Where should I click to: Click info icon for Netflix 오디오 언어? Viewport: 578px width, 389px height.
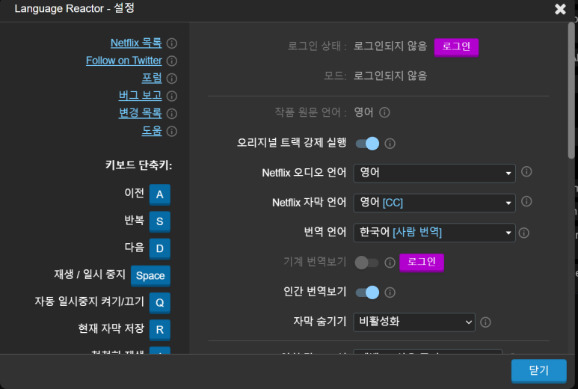point(526,171)
